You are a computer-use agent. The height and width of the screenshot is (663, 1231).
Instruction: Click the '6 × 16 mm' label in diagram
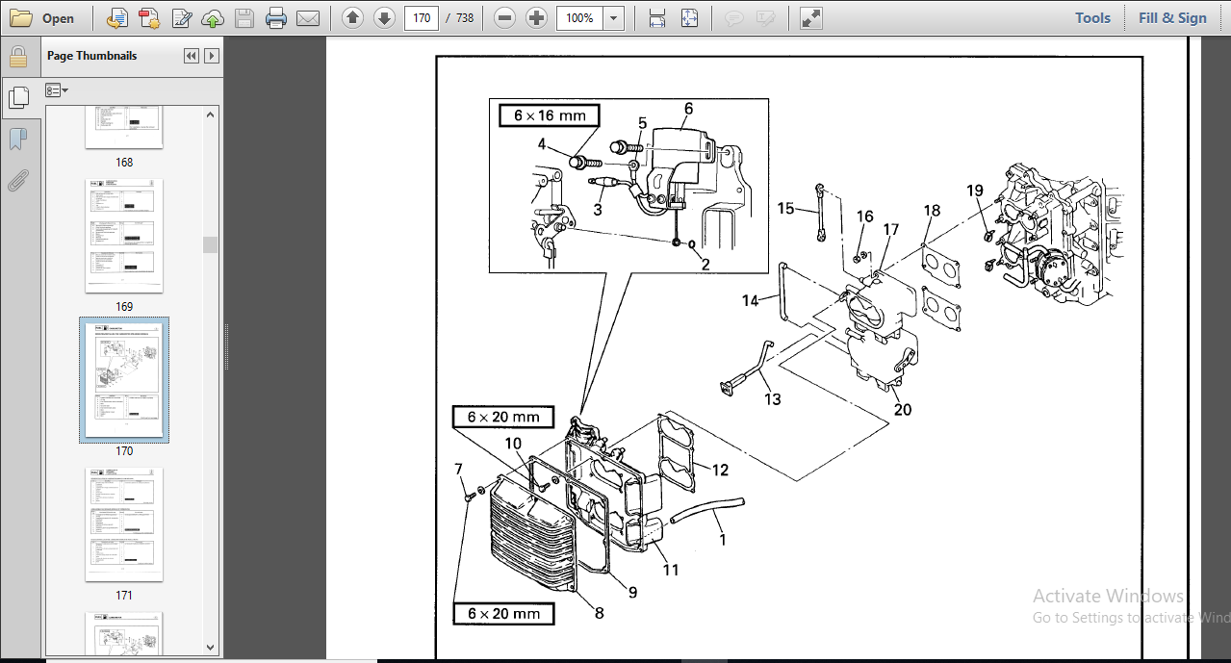[550, 115]
